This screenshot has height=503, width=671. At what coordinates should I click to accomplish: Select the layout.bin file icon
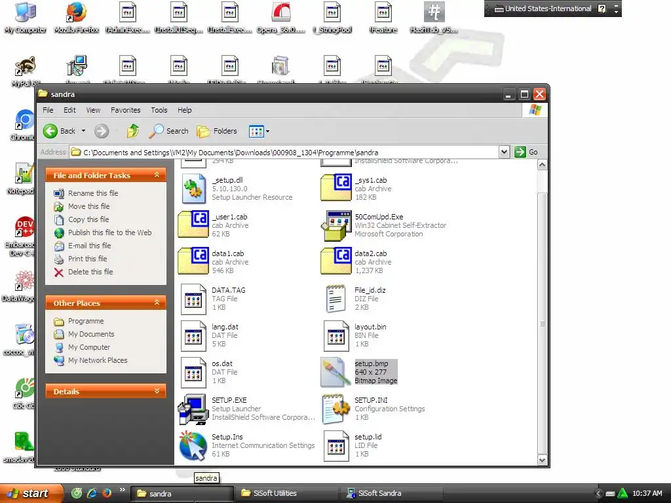point(336,336)
